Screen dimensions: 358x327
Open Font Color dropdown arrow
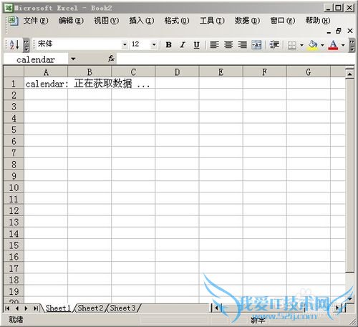pyautogui.click(x=343, y=45)
